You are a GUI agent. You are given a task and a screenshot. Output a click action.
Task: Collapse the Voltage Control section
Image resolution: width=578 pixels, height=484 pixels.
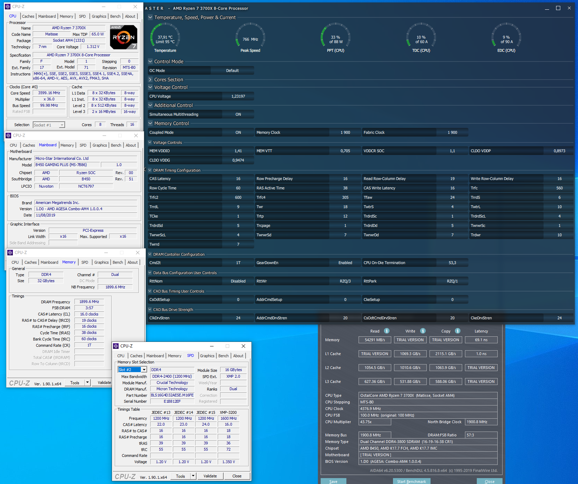(150, 87)
